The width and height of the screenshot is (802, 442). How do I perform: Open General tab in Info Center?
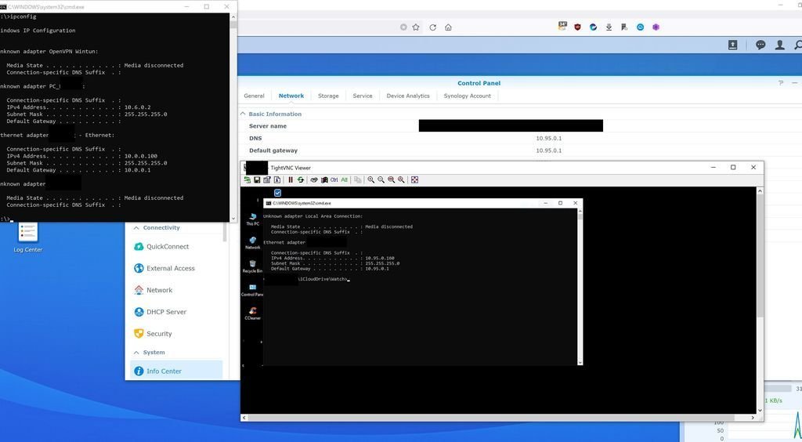(255, 96)
